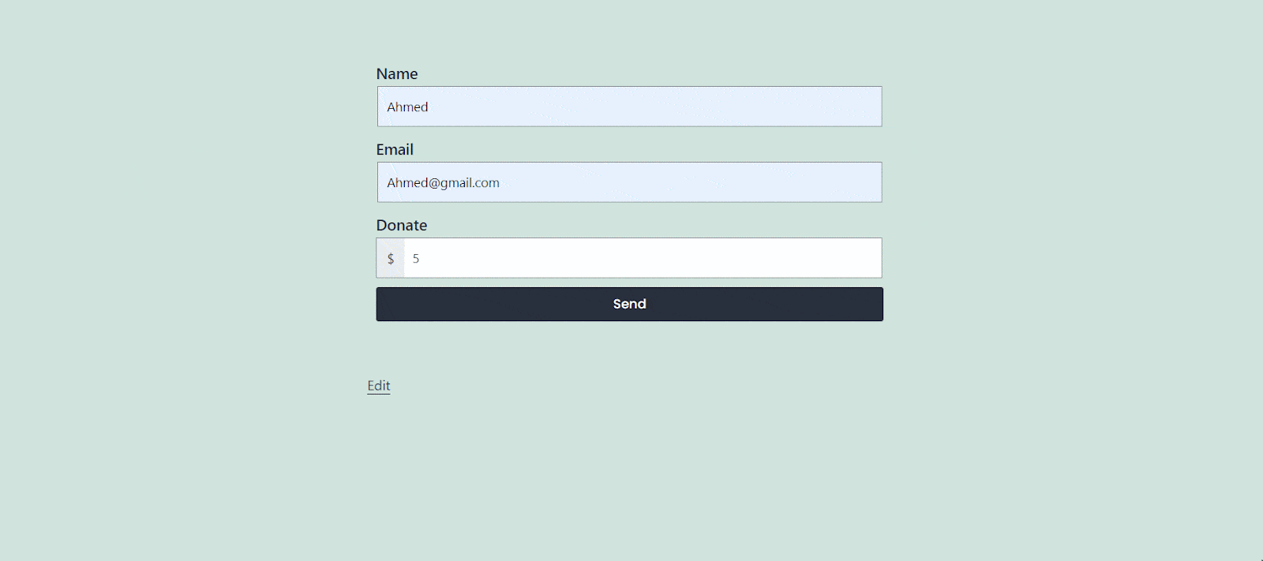Open the Edit link

379,386
